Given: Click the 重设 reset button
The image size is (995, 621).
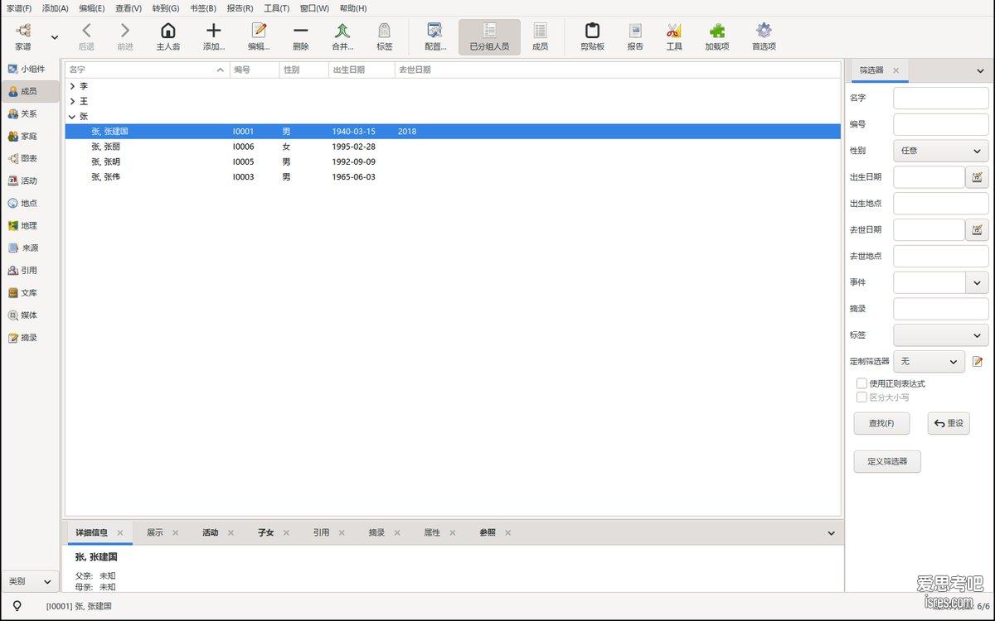Looking at the screenshot, I should pos(949,423).
